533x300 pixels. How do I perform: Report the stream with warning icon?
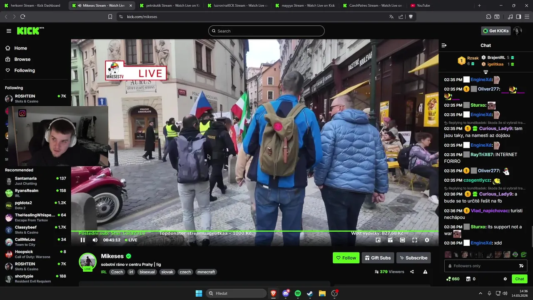click(425, 272)
